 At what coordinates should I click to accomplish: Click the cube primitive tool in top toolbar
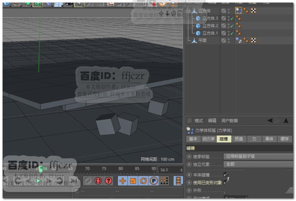pyautogui.click(x=7, y=4)
